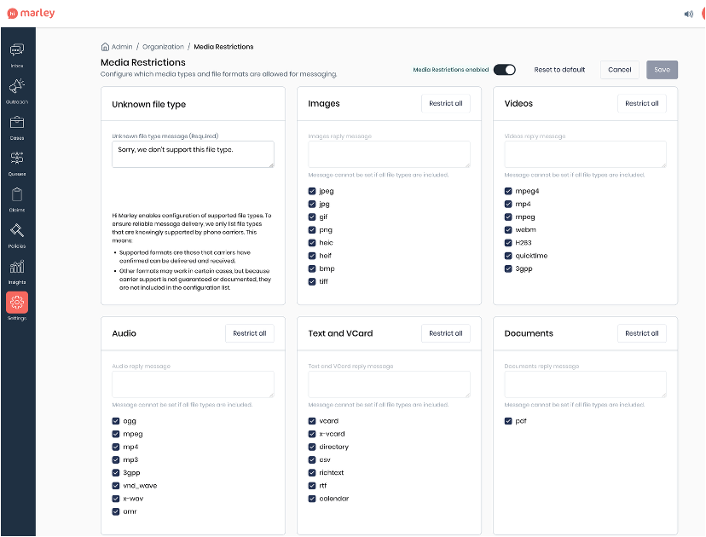
Task: Open the Inbox from the sidebar
Action: 17,52
